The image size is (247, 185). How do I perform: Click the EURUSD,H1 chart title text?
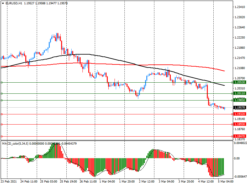click(14, 3)
